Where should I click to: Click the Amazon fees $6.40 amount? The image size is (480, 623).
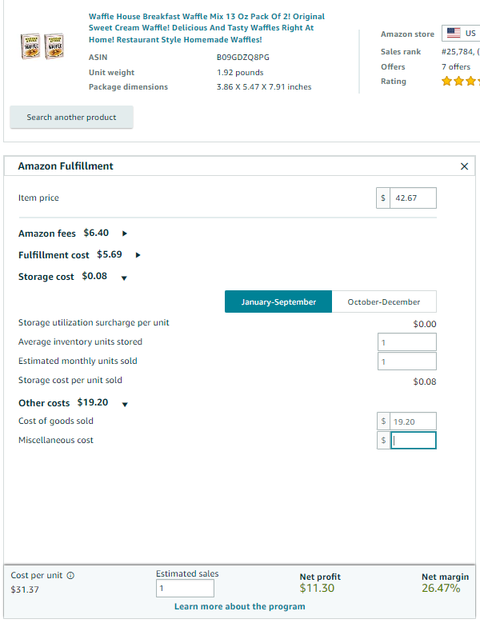[x=96, y=233]
